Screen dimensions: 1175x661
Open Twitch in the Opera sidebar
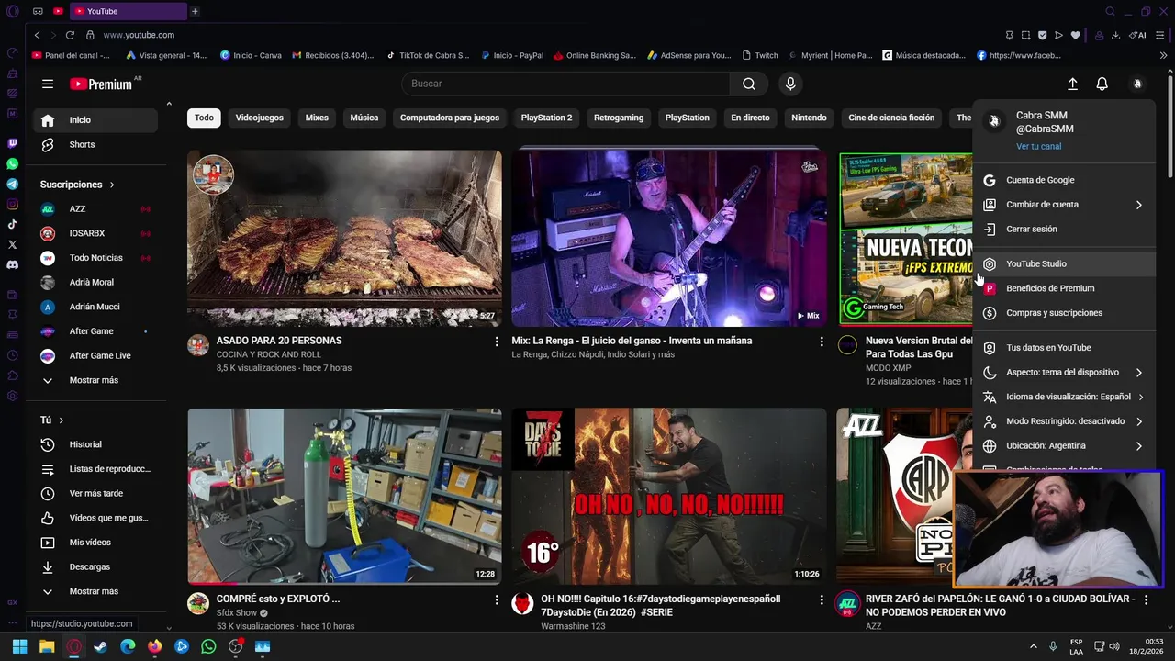tap(12, 143)
